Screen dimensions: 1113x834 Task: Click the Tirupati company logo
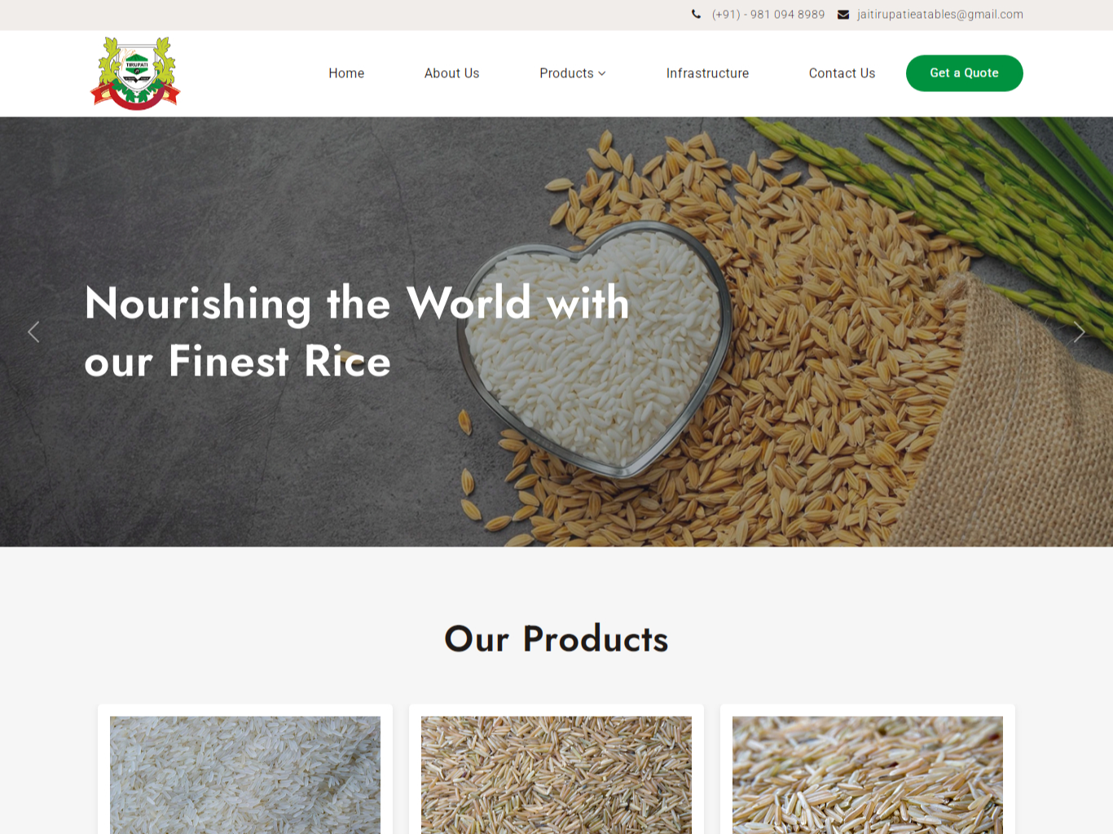click(x=135, y=73)
